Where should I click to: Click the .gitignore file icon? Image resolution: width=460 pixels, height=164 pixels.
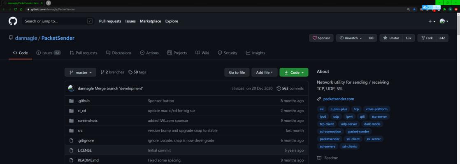coord(71,141)
